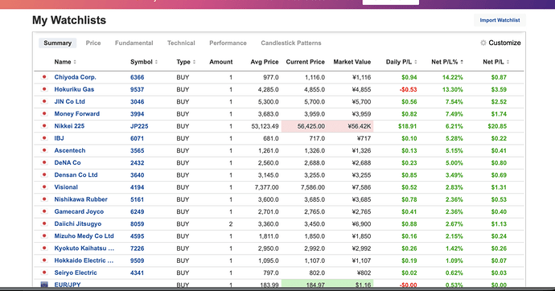Click symbol 6366 link

click(x=137, y=77)
